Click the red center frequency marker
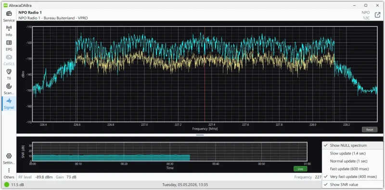 [x=205, y=74]
